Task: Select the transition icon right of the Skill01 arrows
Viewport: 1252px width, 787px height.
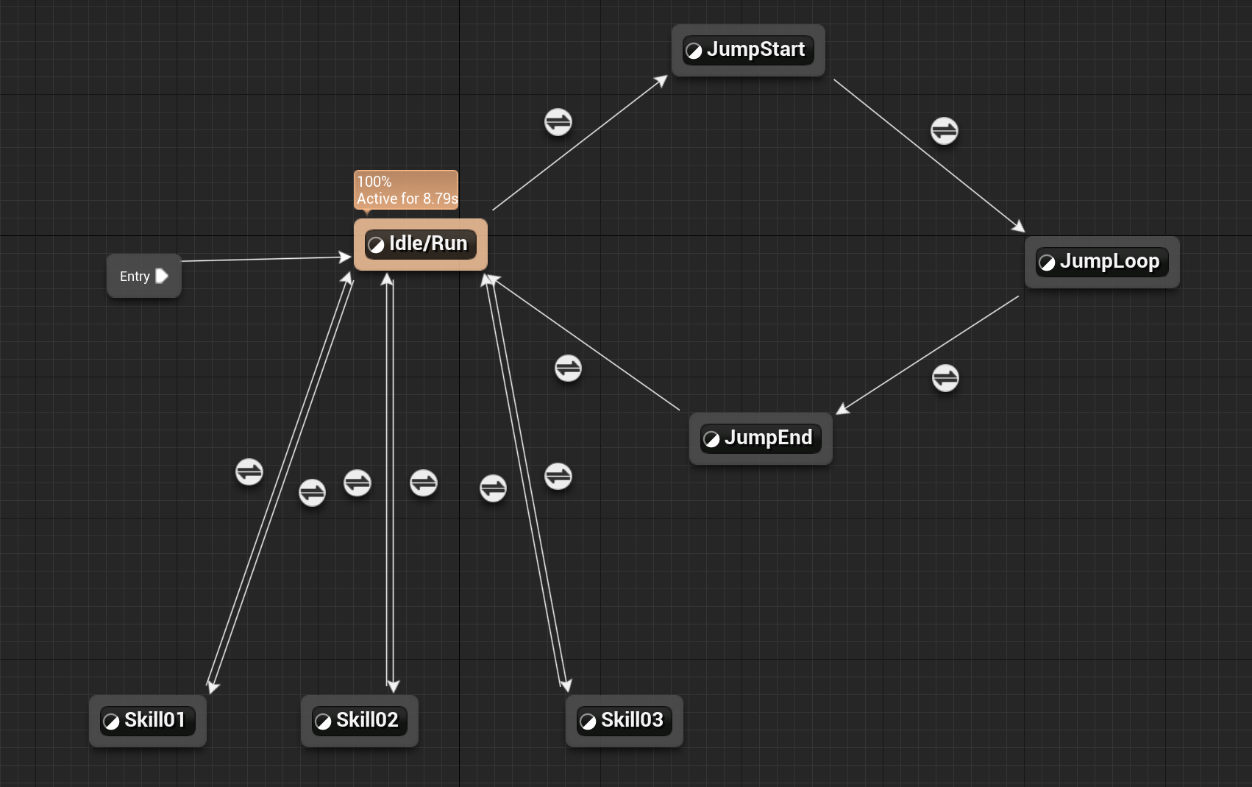Action: [312, 492]
